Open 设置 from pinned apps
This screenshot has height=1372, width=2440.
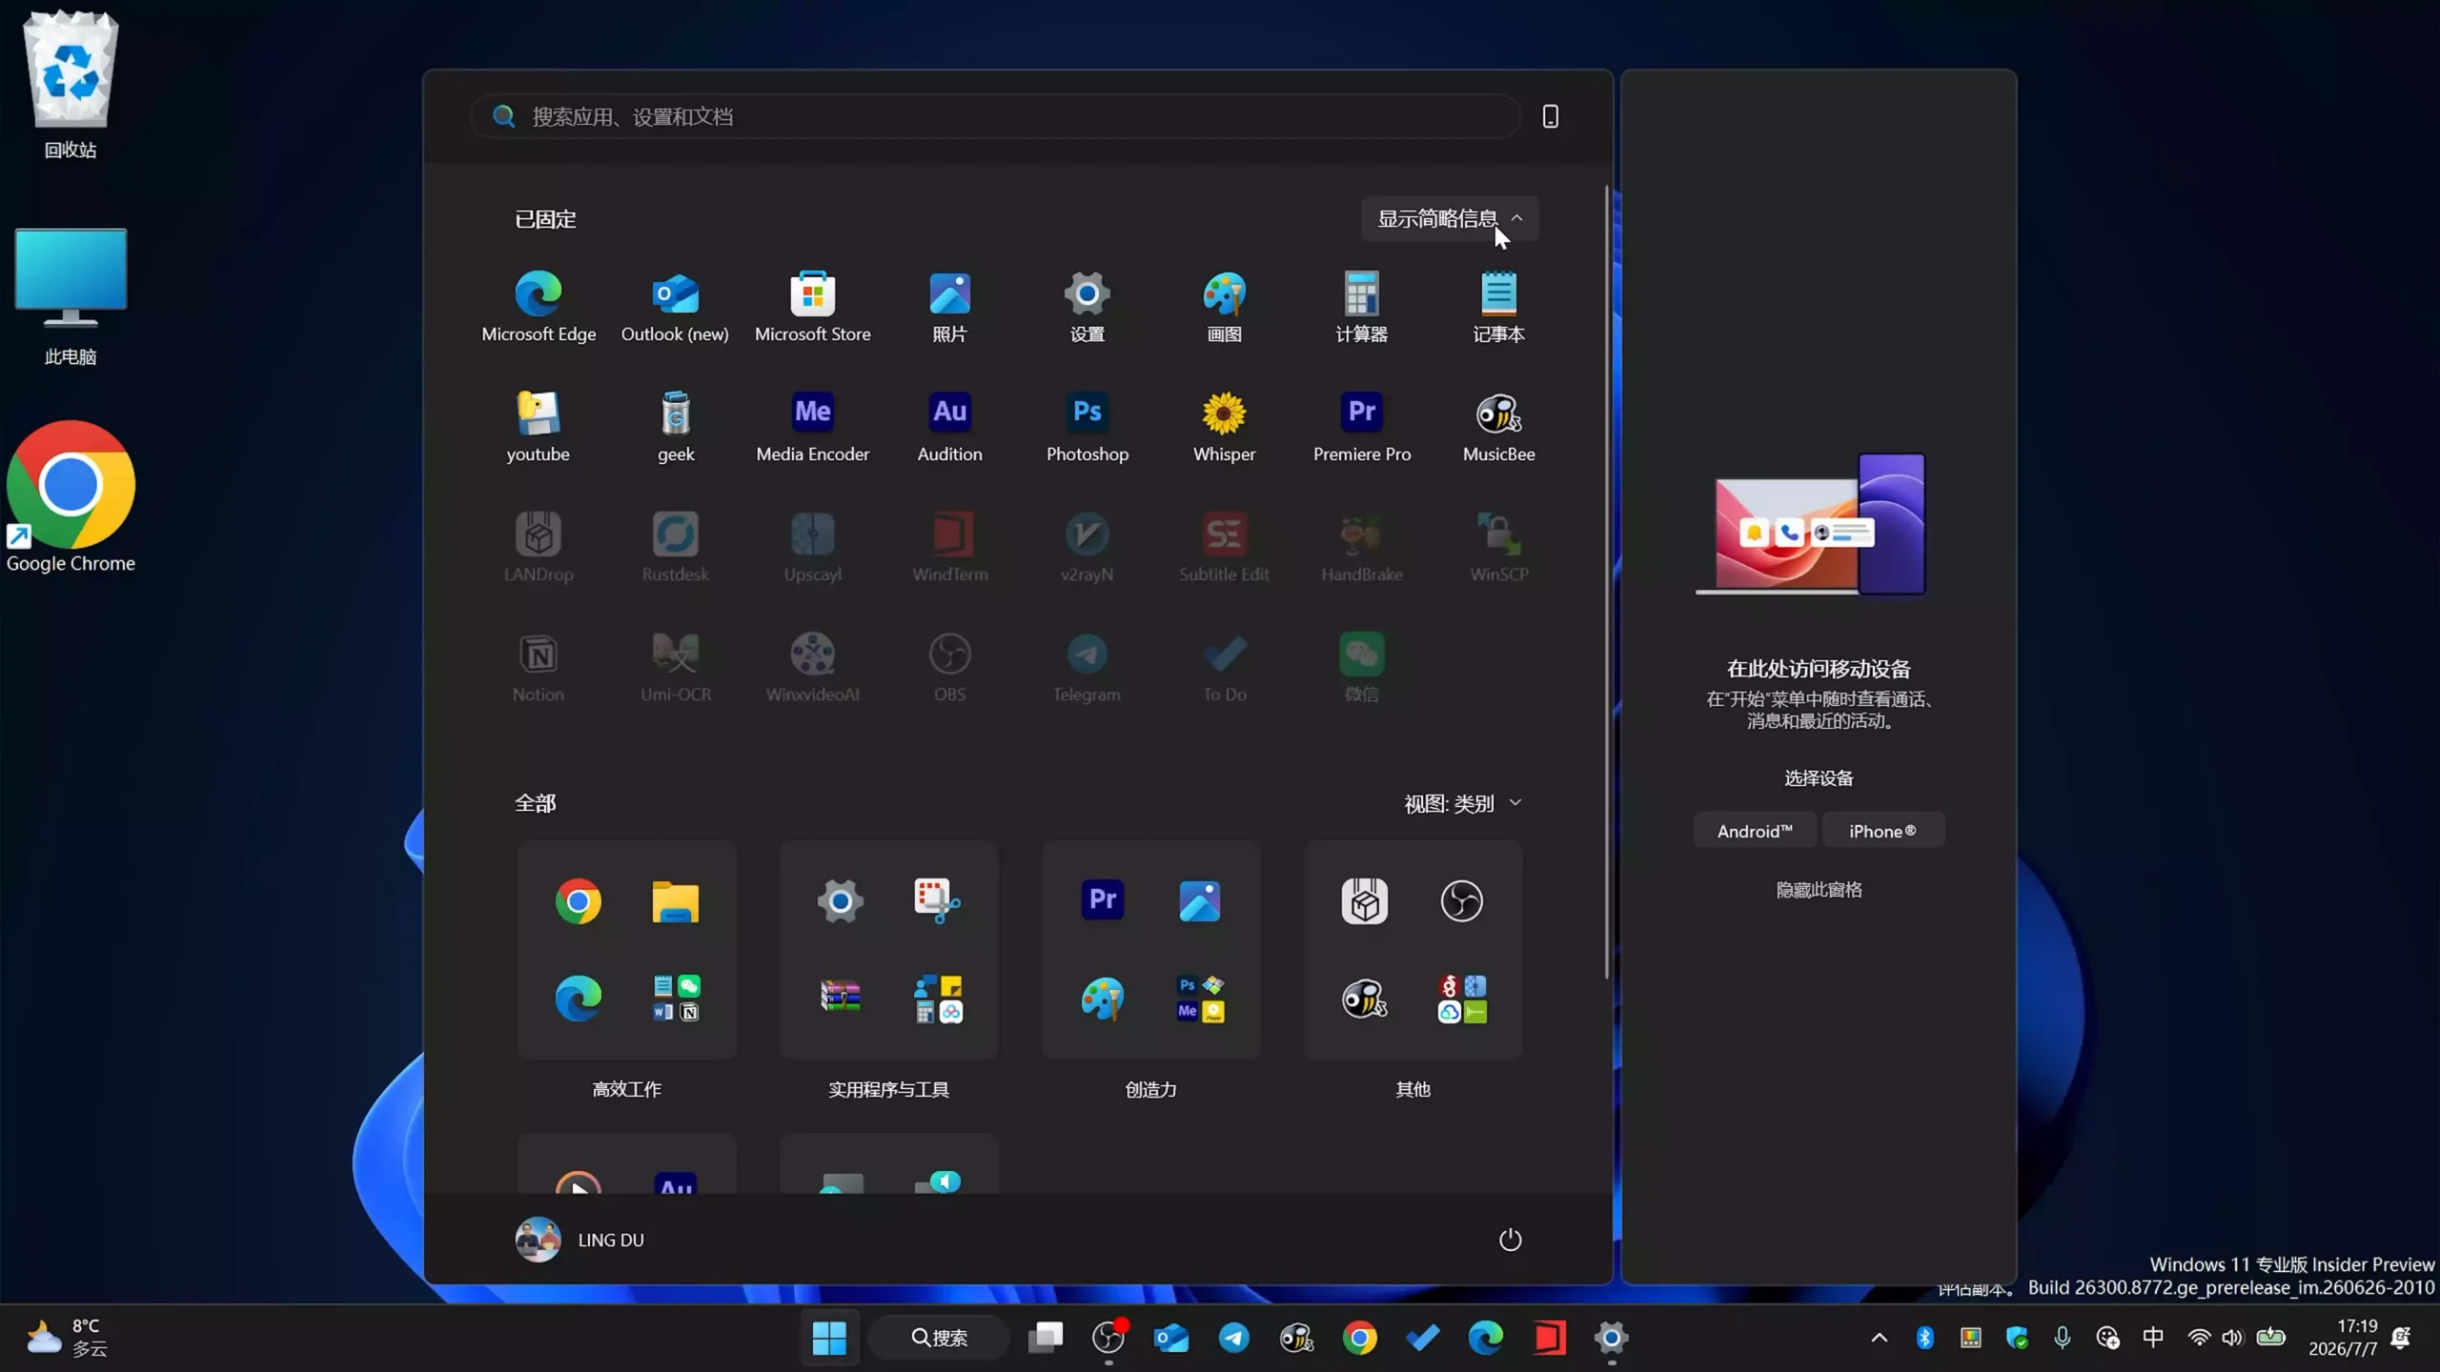coord(1087,307)
